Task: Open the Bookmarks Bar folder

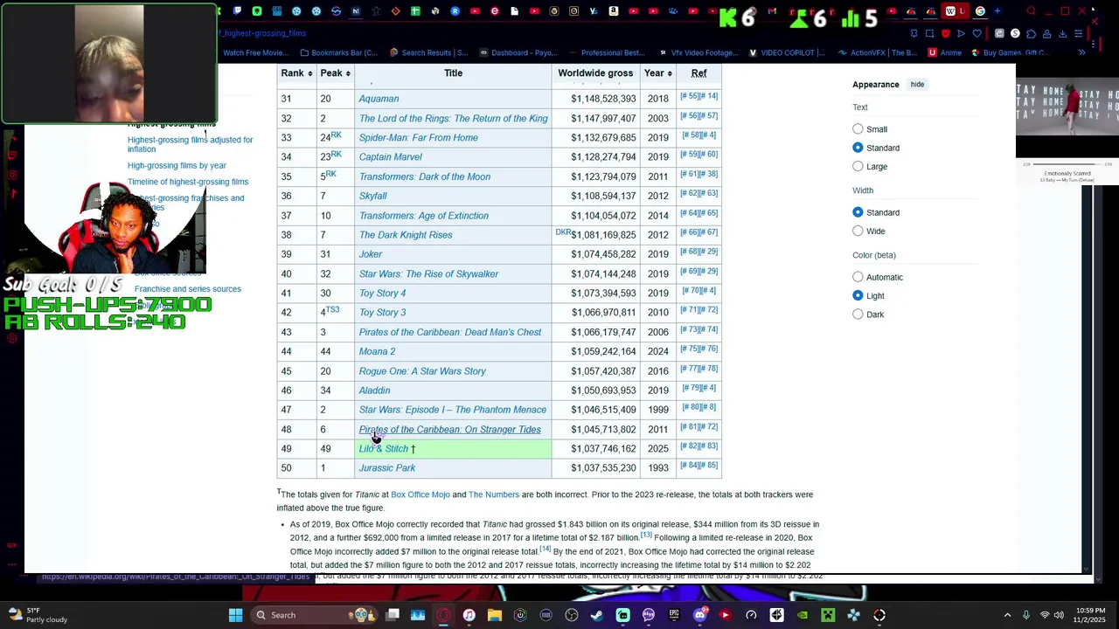Action: tap(338, 52)
